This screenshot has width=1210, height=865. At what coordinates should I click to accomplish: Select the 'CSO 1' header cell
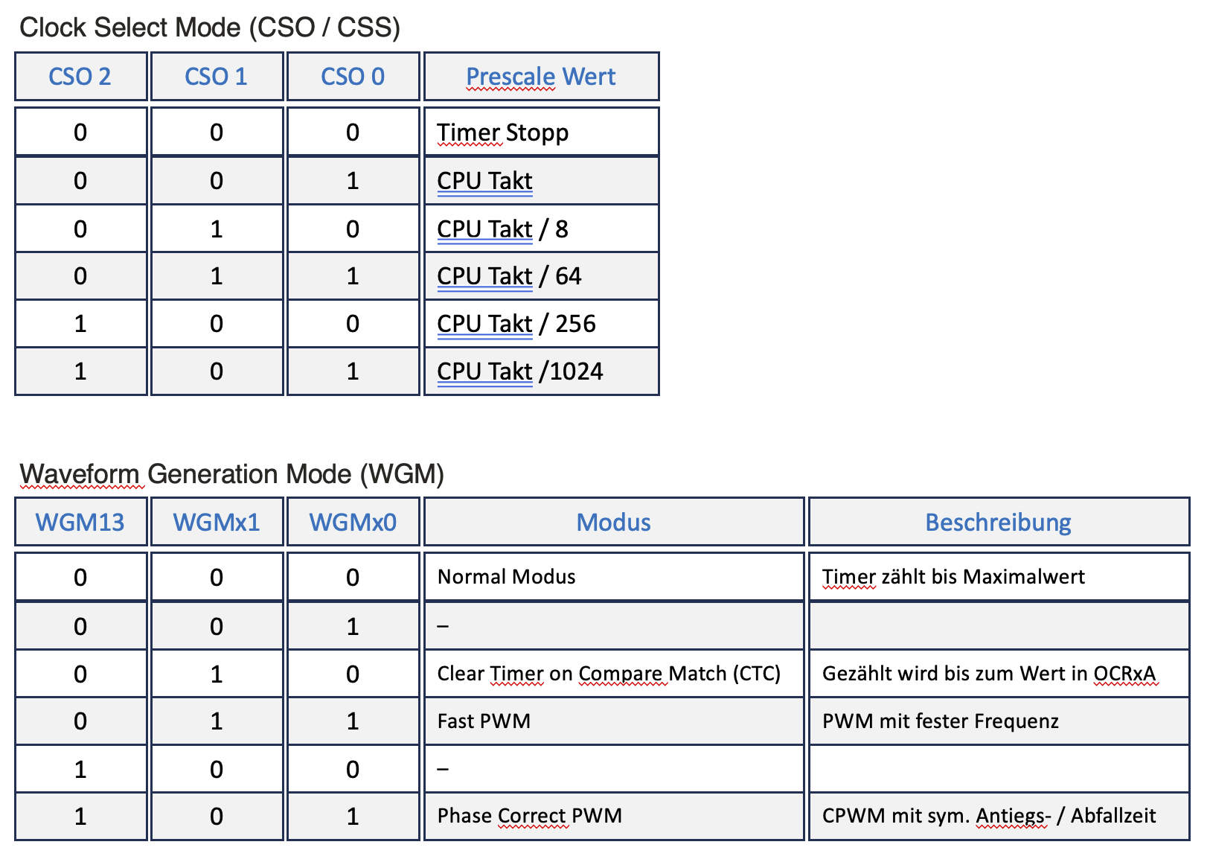(x=217, y=77)
